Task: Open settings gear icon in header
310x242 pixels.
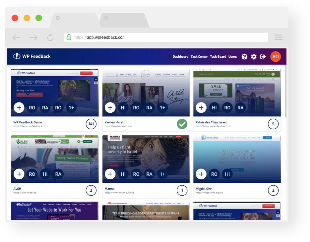Action: pyautogui.click(x=254, y=57)
